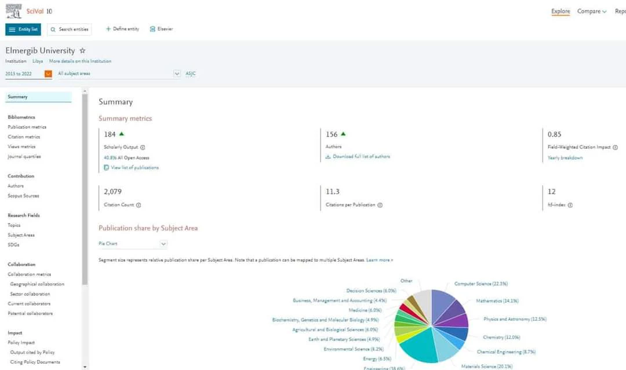
Task: Open SDGs in sidebar
Action: [x=13, y=245]
